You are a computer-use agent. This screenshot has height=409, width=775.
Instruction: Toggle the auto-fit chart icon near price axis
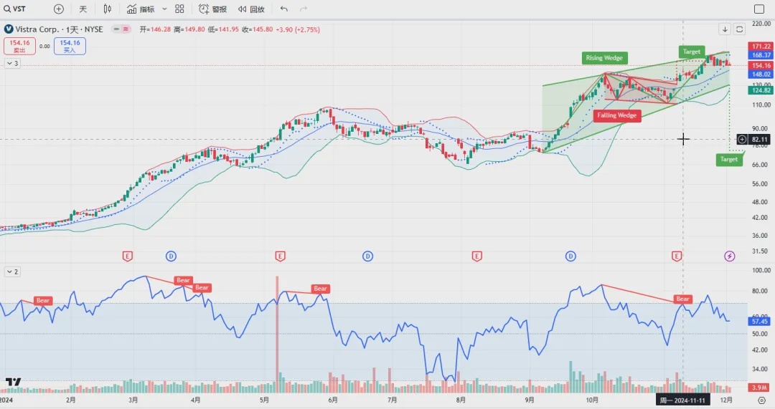coord(740,29)
